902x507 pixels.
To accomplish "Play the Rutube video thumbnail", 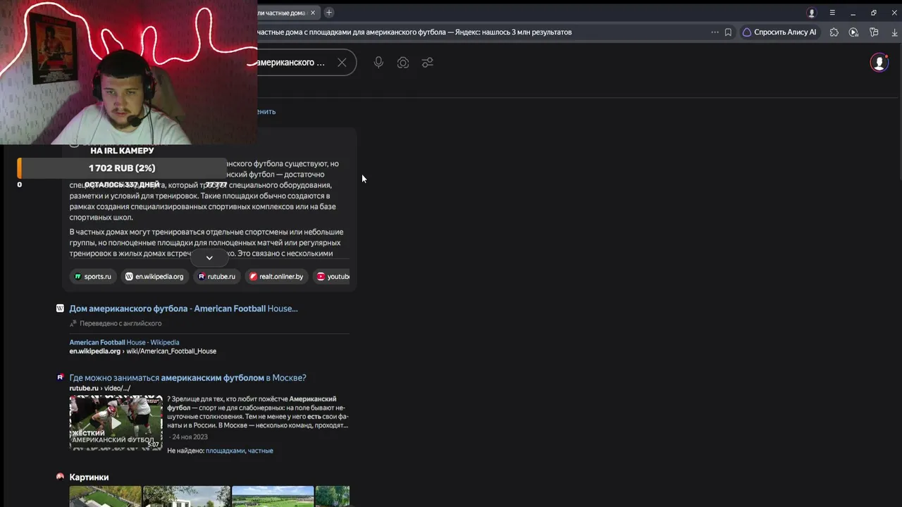I will (116, 423).
